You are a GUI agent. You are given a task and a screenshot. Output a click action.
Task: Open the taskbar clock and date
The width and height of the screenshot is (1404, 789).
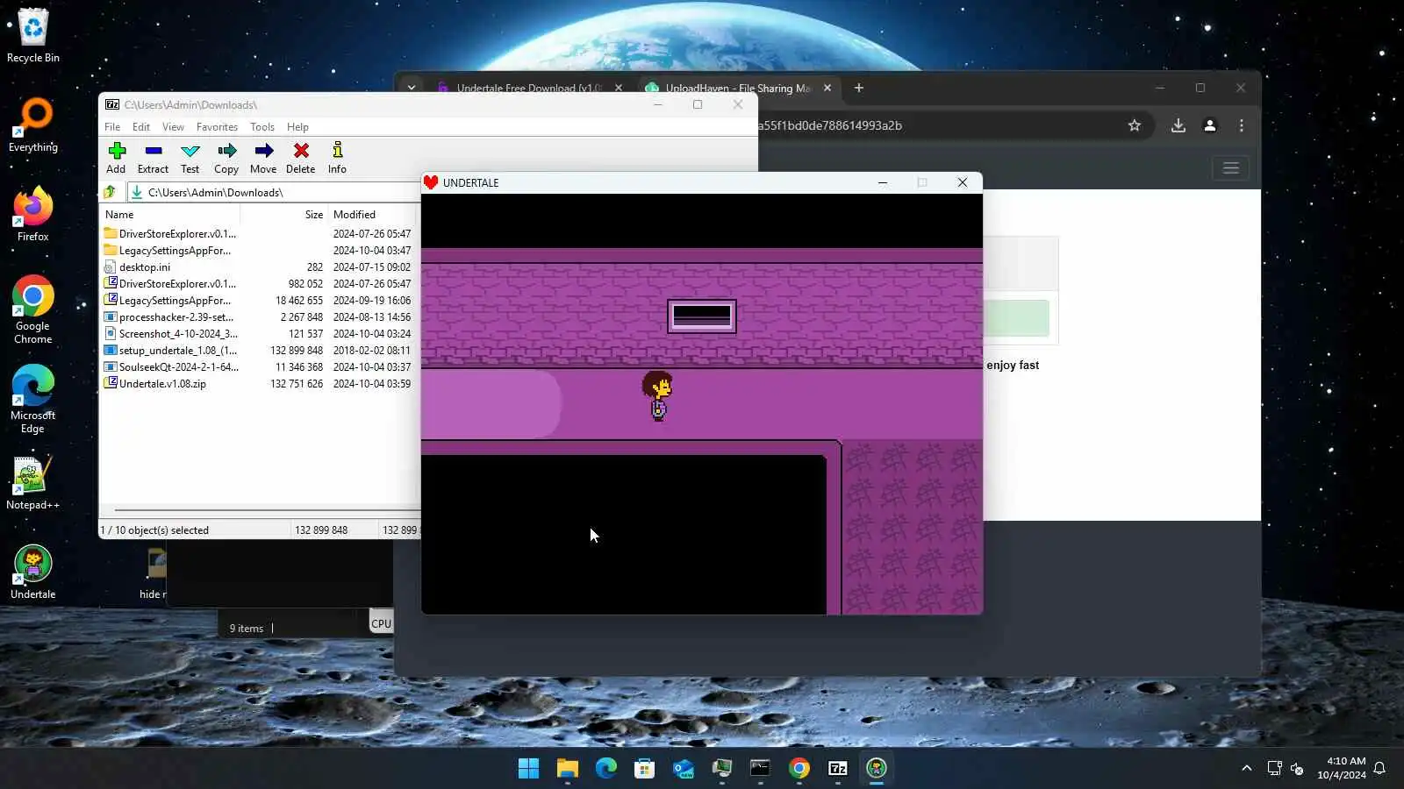1341,768
